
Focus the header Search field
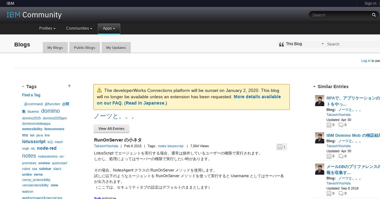point(340,15)
